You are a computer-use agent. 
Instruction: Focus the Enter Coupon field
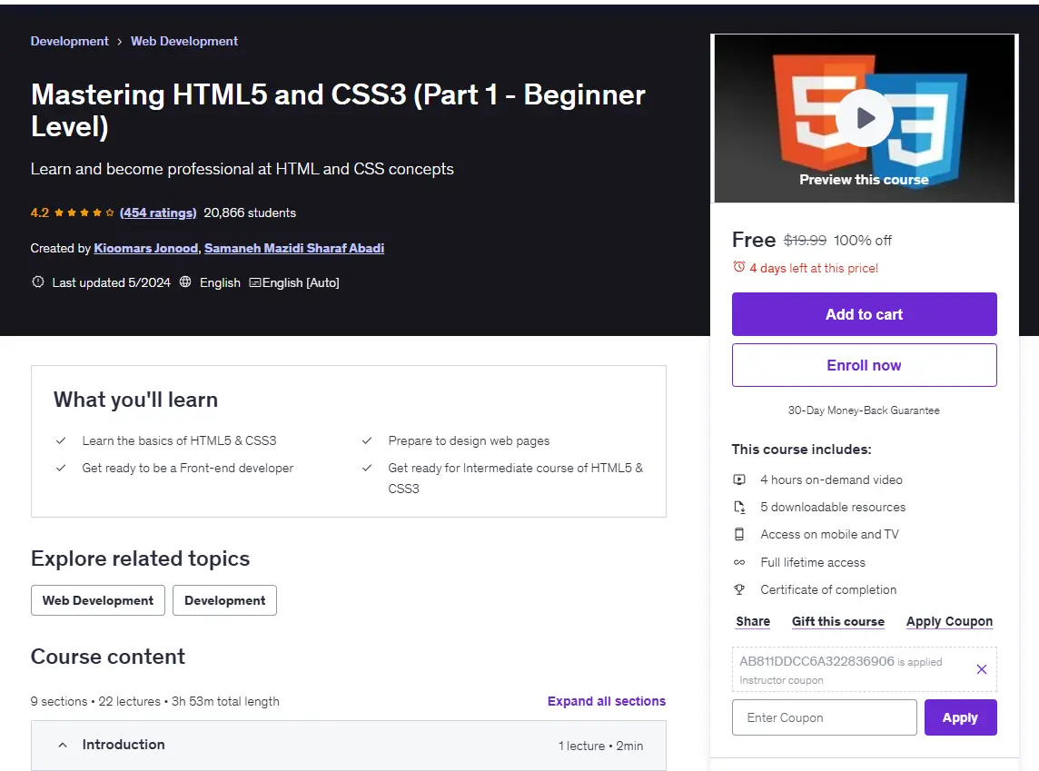tap(825, 717)
